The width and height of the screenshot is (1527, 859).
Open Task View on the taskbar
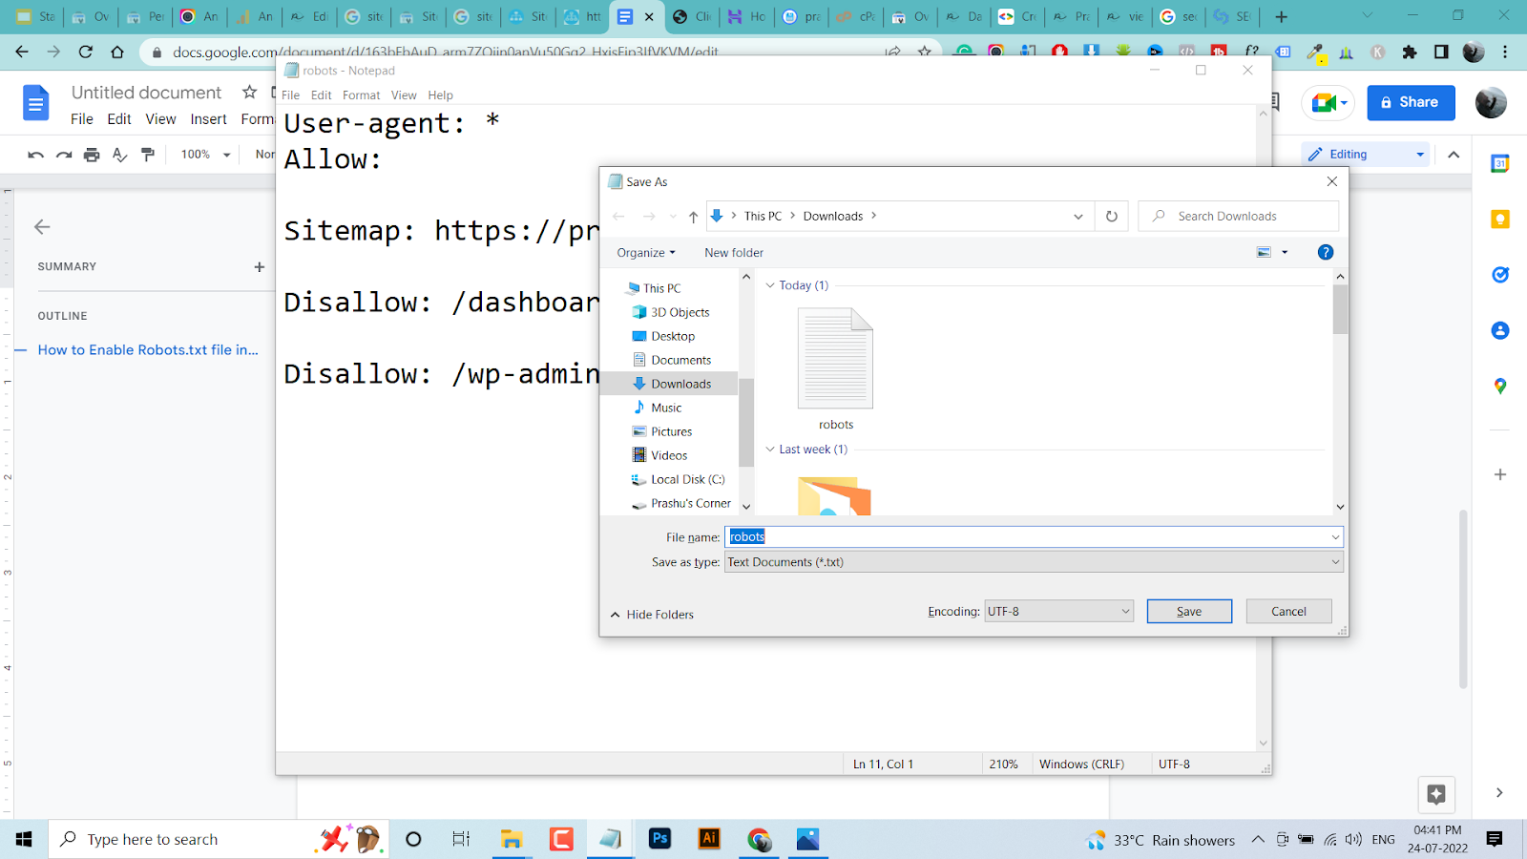[x=461, y=839]
